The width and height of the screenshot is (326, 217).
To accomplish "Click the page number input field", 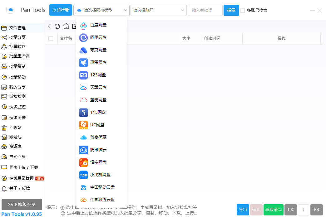I will pyautogui.click(x=303, y=210).
